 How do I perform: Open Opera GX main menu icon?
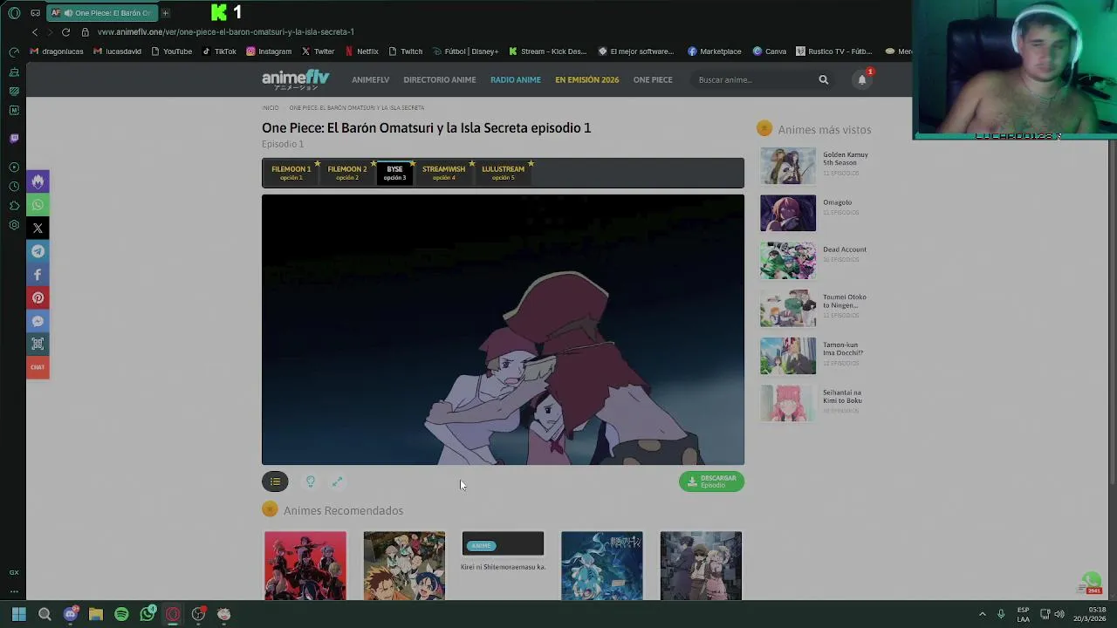click(14, 13)
